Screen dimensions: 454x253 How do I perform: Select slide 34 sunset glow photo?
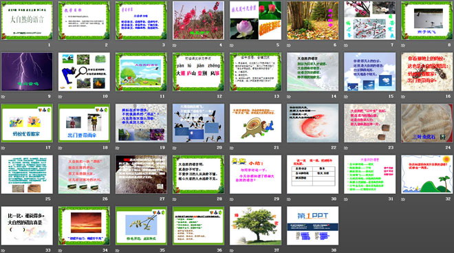tap(84, 225)
